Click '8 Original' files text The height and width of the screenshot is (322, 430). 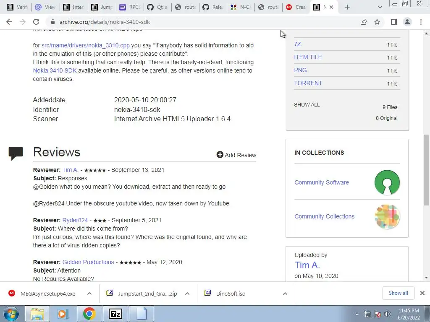coord(386,118)
